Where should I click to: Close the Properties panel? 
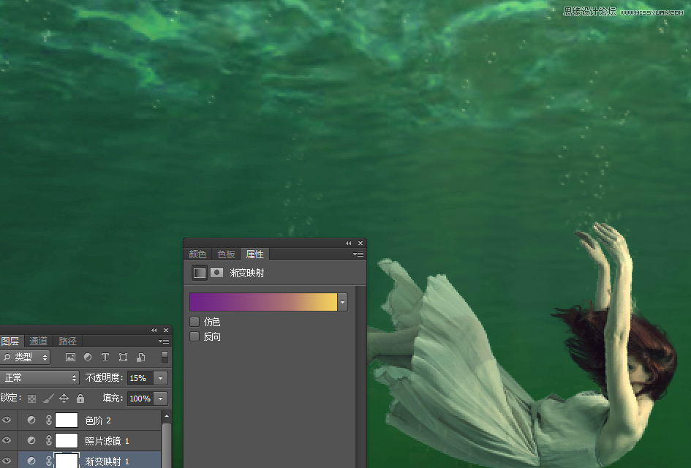click(360, 244)
